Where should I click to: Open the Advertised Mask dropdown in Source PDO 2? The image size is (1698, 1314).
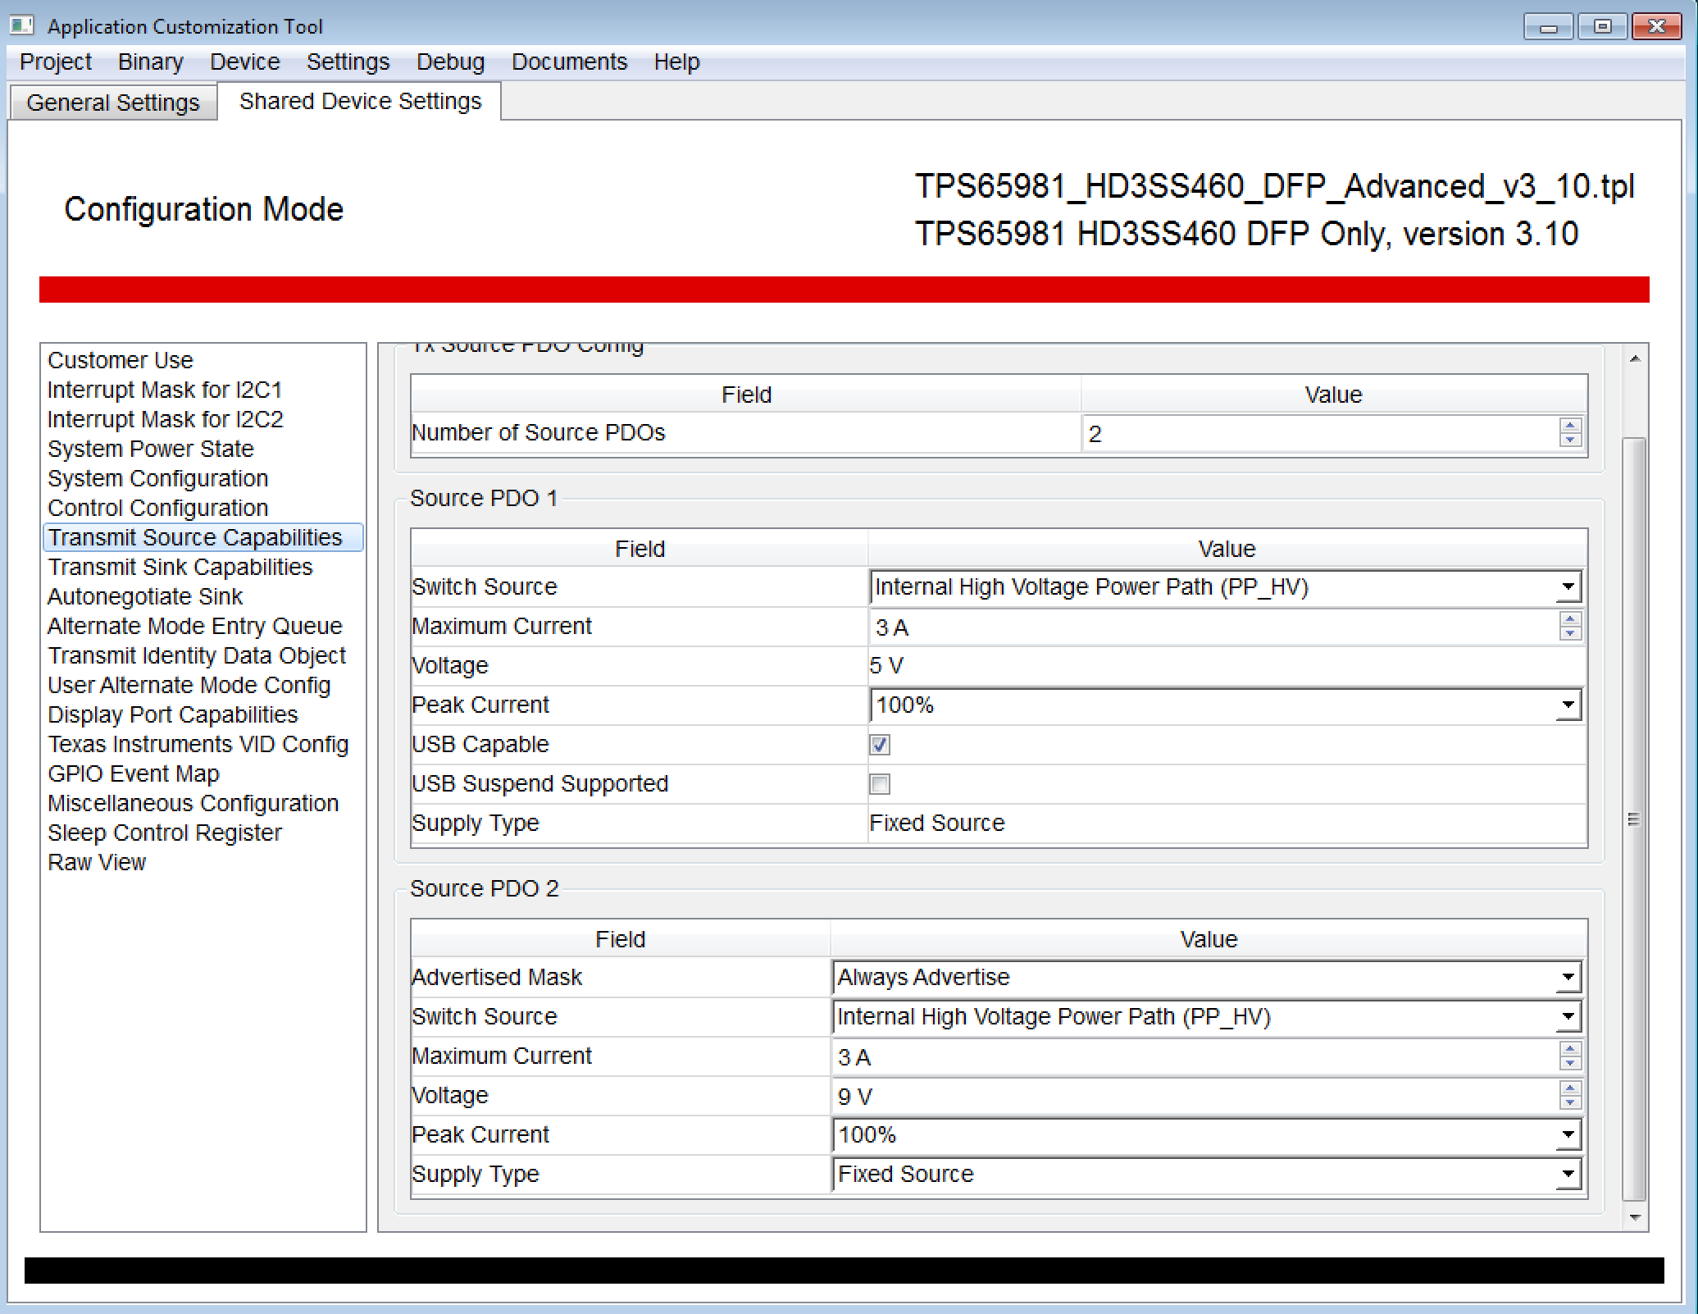(1567, 977)
